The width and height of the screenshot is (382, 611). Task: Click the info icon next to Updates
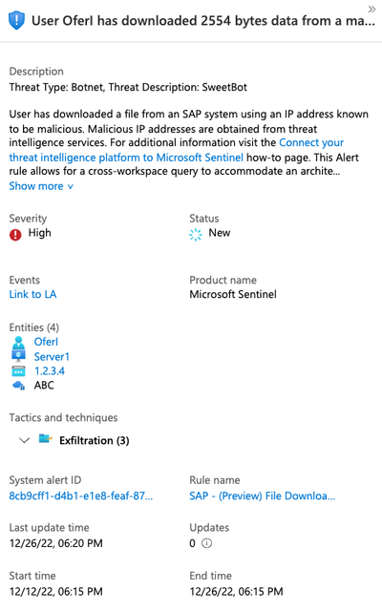[206, 543]
